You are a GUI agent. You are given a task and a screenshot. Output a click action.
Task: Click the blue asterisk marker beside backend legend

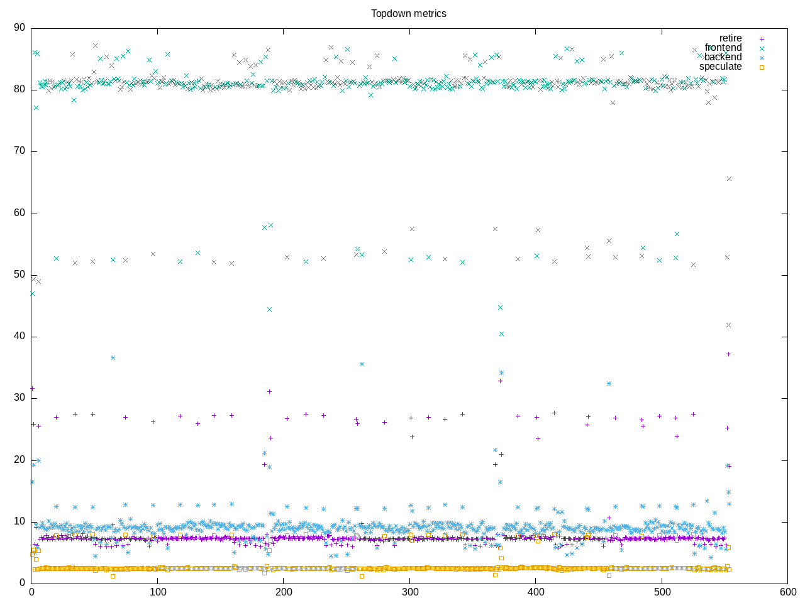click(762, 58)
